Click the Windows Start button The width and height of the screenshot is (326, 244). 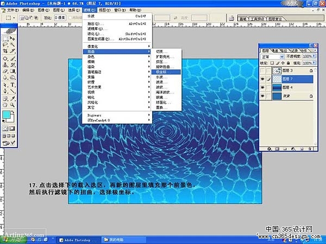13,240
